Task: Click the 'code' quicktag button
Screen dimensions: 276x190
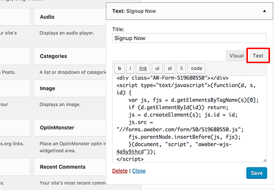Action: click(196, 68)
